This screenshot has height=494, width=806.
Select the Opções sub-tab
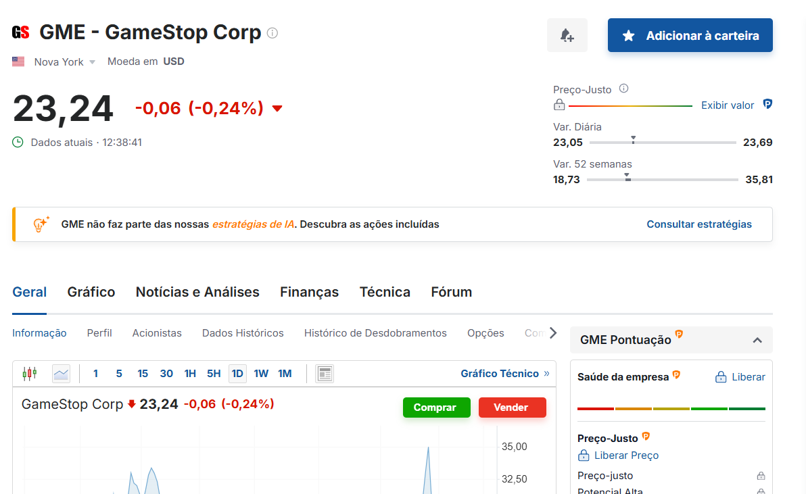(x=485, y=333)
